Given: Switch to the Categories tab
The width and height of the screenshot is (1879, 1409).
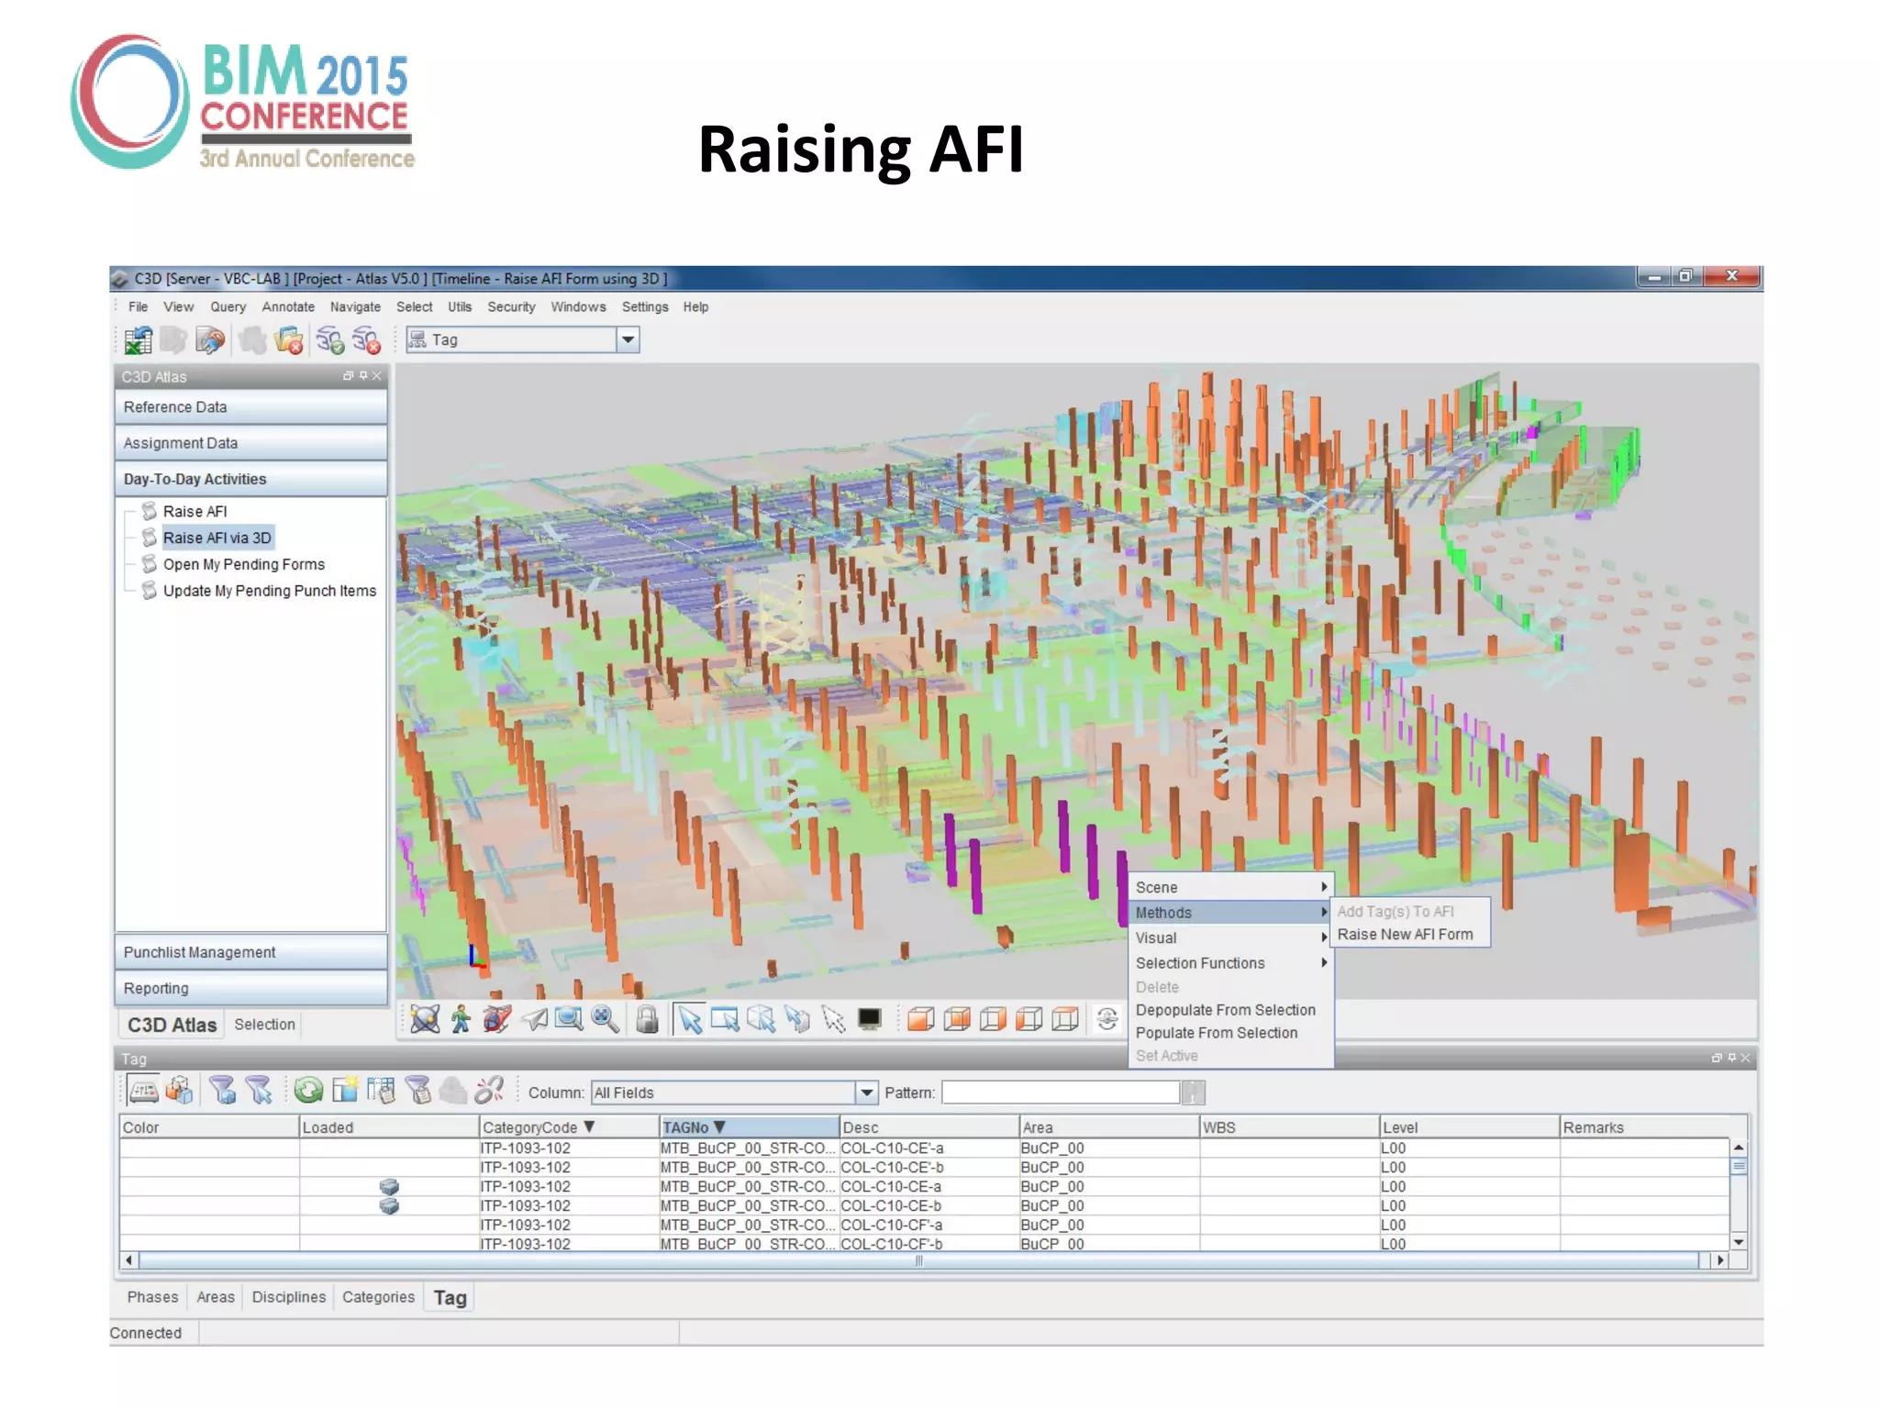Looking at the screenshot, I should pos(378,1297).
